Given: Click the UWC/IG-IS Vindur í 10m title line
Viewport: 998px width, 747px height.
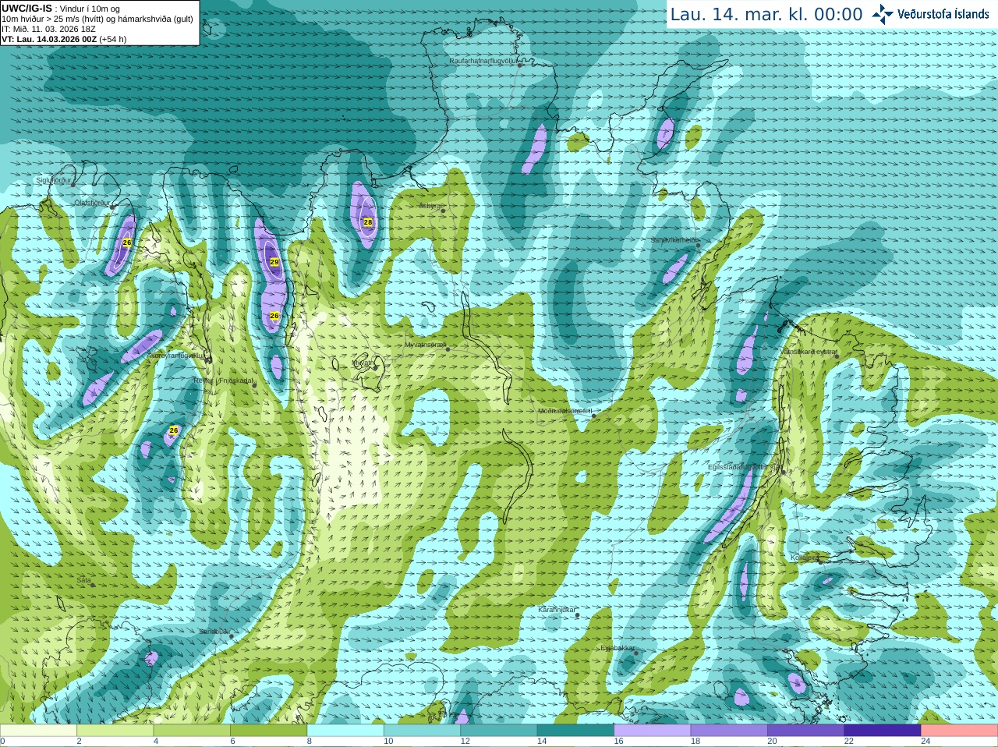Looking at the screenshot, I should (61, 9).
